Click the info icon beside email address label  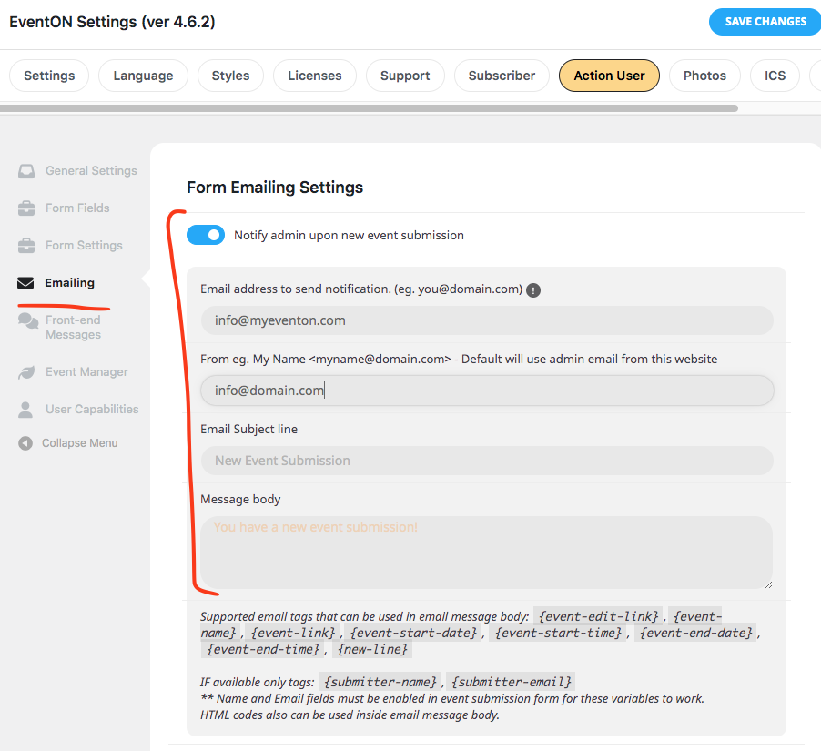tap(533, 290)
